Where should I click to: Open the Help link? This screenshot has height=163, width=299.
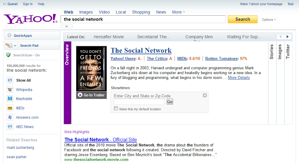coord(41,4)
